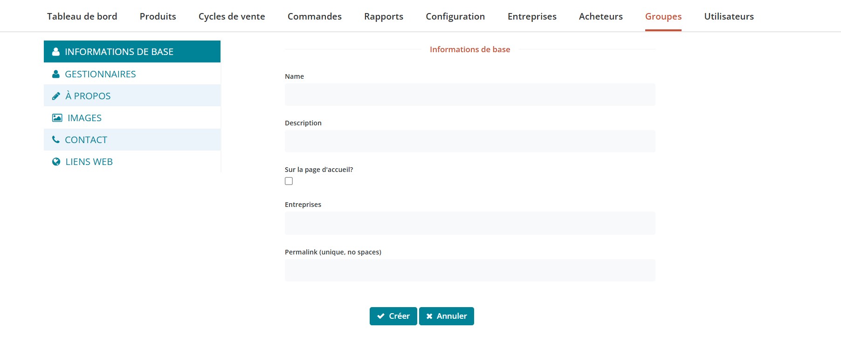This screenshot has width=841, height=343.
Task: Click the globe icon for Liens web
Action: (56, 162)
